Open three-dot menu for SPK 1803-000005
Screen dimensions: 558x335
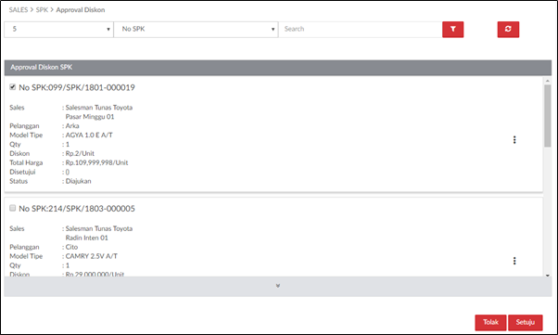click(514, 261)
